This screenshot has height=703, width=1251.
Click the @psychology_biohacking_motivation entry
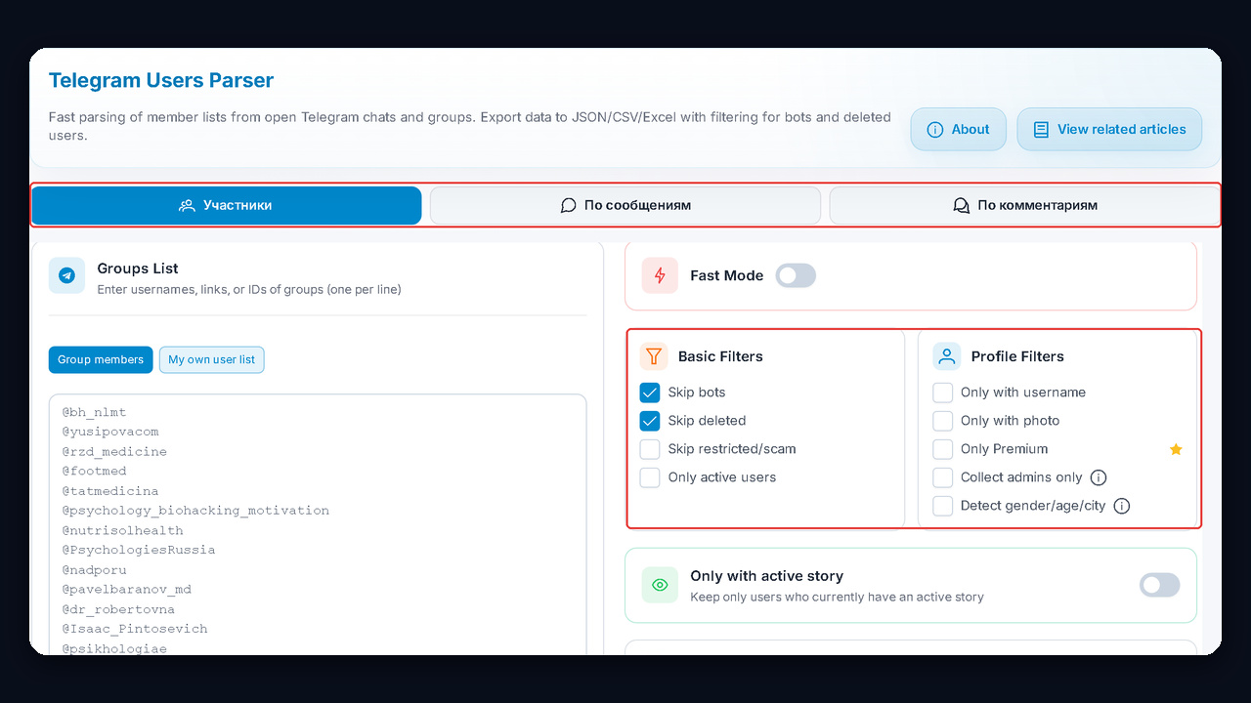click(195, 511)
